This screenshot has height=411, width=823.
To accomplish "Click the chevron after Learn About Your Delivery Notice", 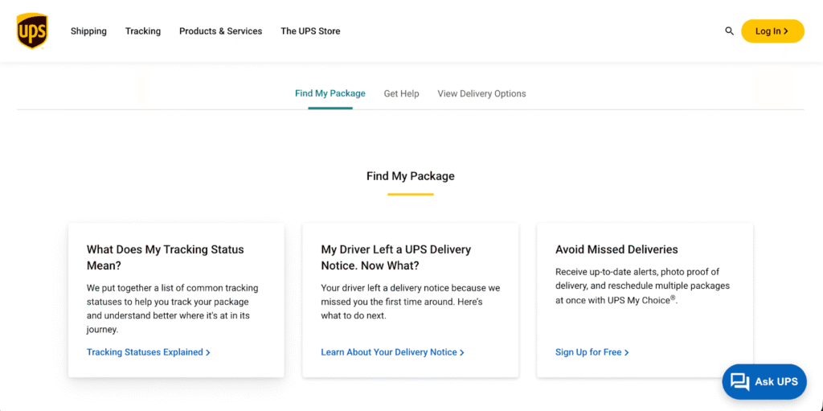I will tap(462, 352).
